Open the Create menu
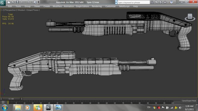This screenshot has width=198, height=111. [47, 6]
